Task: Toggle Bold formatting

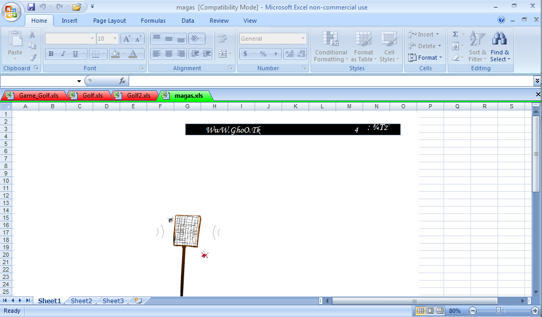Action: (51, 54)
